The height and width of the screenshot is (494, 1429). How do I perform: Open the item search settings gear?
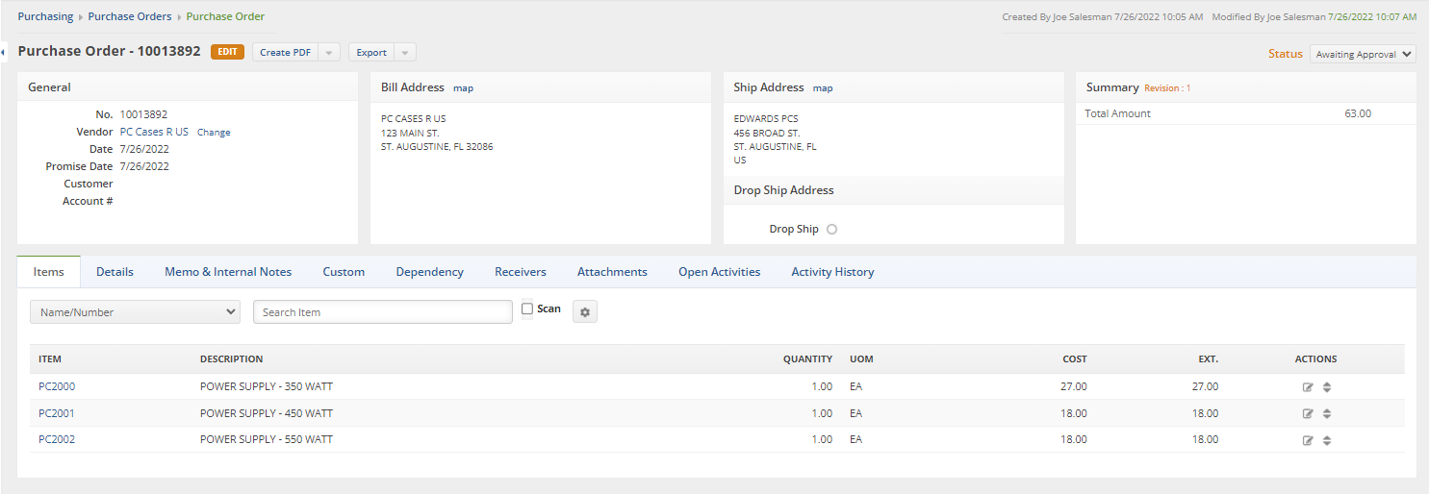(585, 312)
